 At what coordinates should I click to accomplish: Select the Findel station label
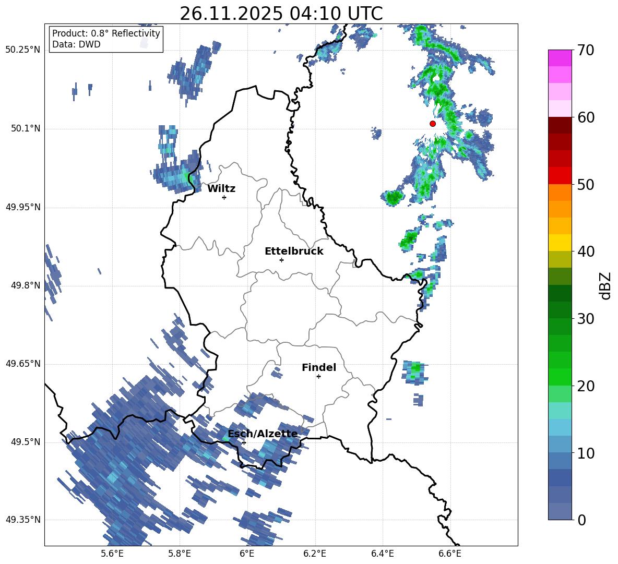point(319,367)
